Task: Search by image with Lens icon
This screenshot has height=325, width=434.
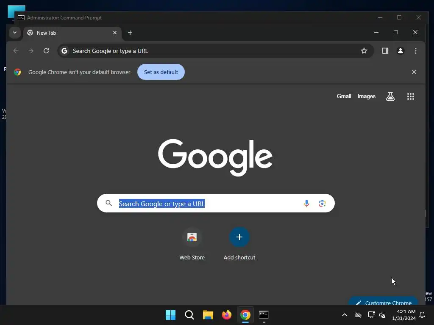Action: tap(322, 204)
